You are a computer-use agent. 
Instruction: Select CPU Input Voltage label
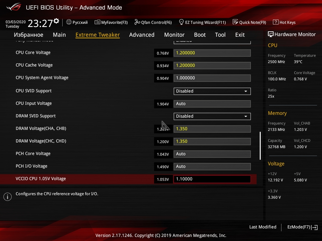pyautogui.click(x=34, y=104)
